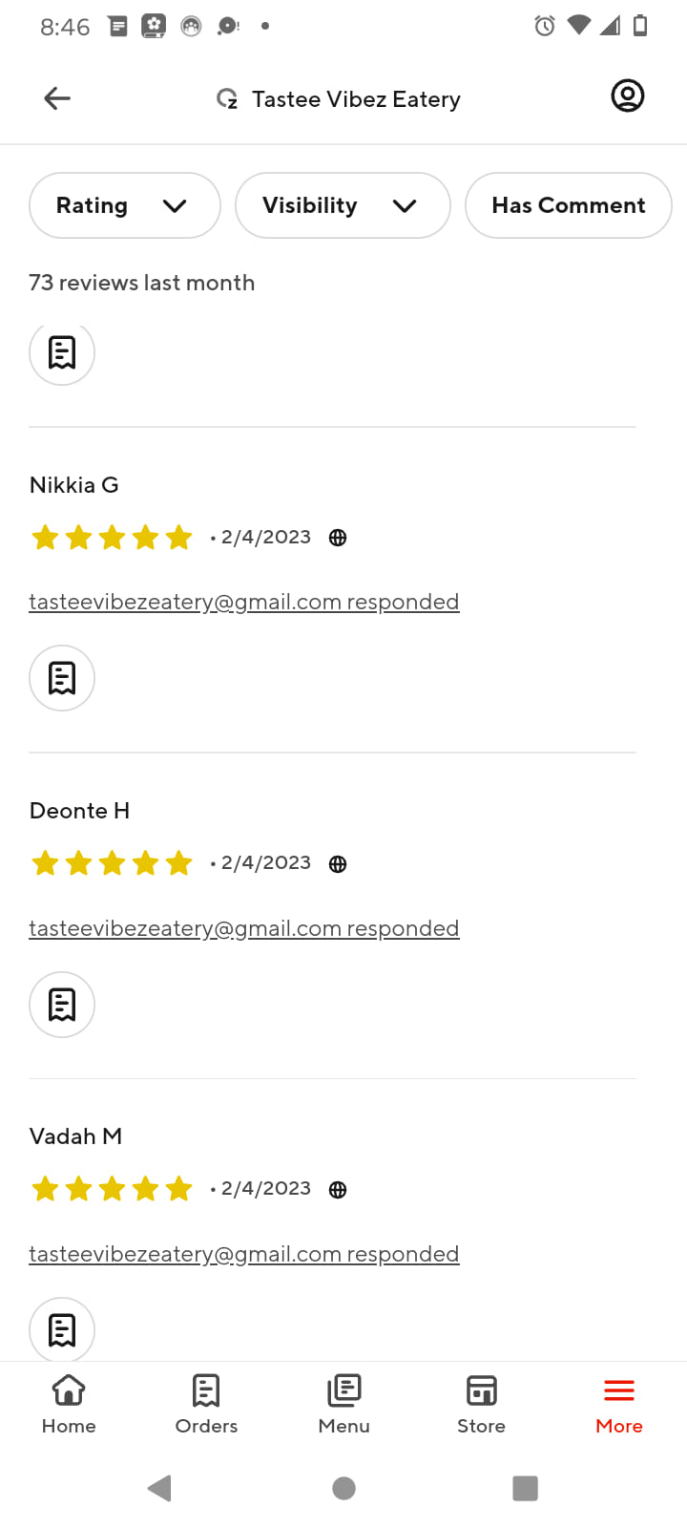Expand the Visibility filter dropdown
The width and height of the screenshot is (687, 1528).
343,205
